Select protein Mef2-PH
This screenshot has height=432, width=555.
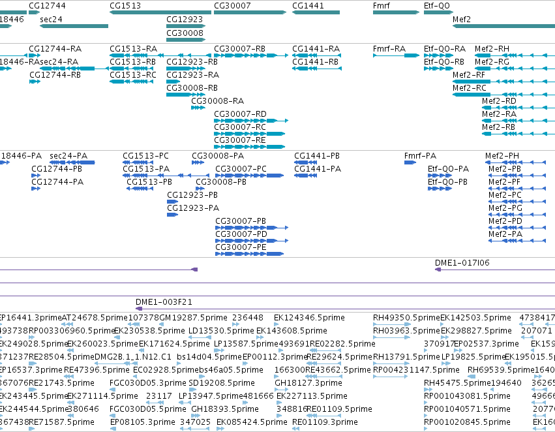(502, 156)
